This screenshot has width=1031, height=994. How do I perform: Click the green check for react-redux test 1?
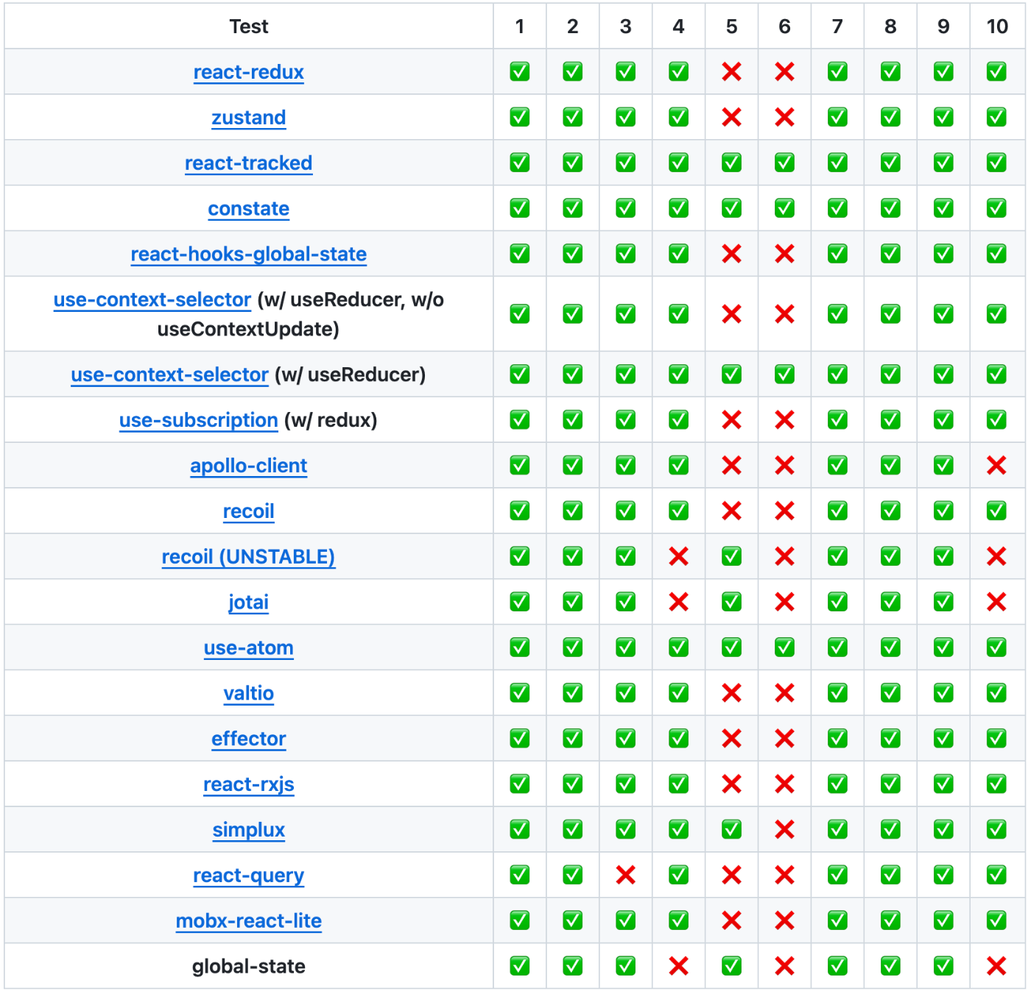coord(519,71)
